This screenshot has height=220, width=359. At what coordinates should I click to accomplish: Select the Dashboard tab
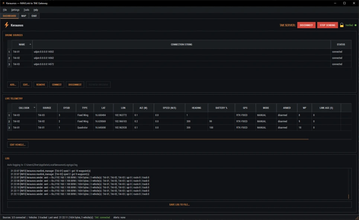click(9, 16)
